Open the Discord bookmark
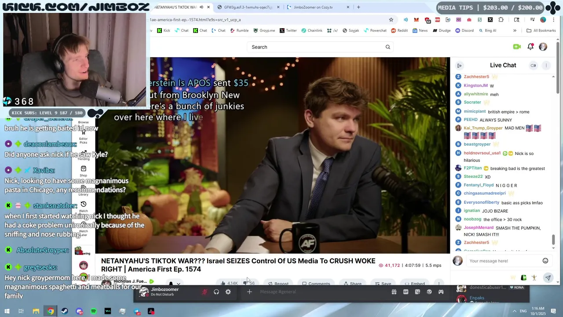 [x=464, y=31]
